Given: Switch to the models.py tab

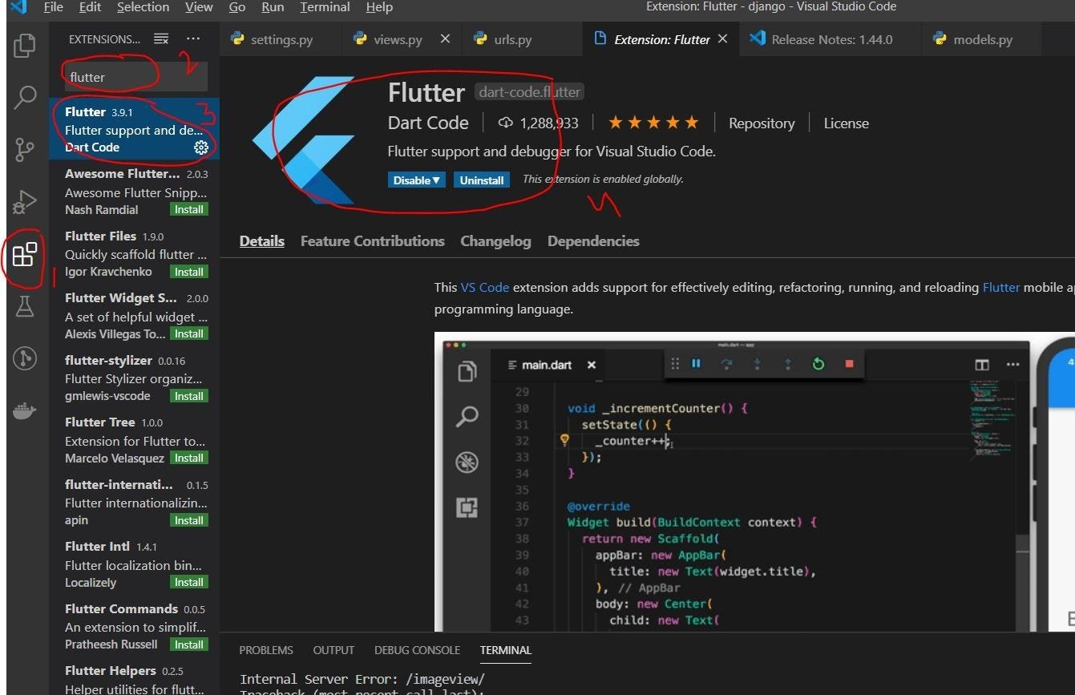Looking at the screenshot, I should point(982,38).
